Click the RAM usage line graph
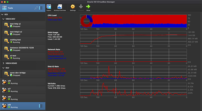This screenshot has height=111, width=202. coord(133,38)
